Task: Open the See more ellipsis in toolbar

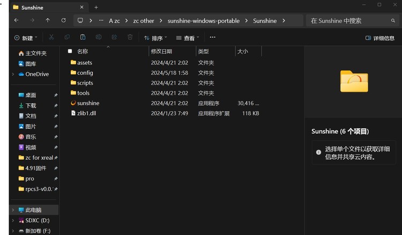Action: (213, 37)
